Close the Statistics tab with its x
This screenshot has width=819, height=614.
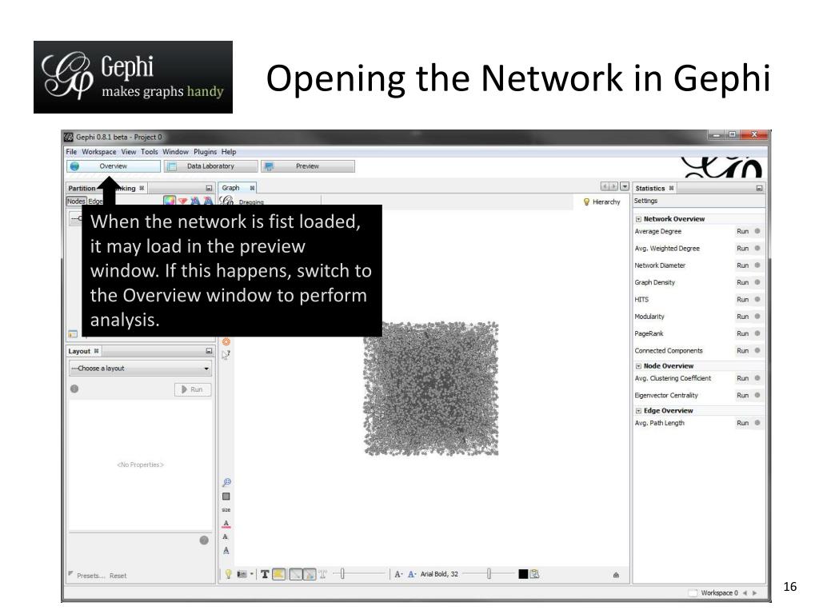click(671, 188)
